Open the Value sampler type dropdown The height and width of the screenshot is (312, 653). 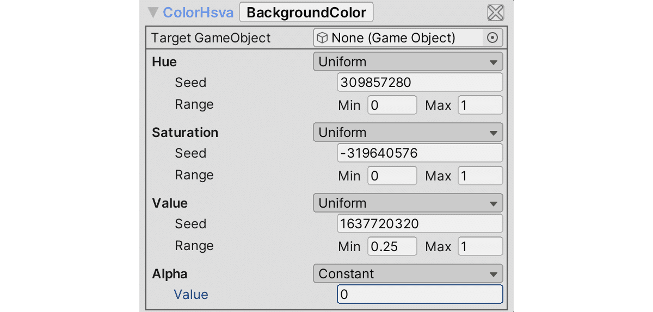[x=408, y=203]
